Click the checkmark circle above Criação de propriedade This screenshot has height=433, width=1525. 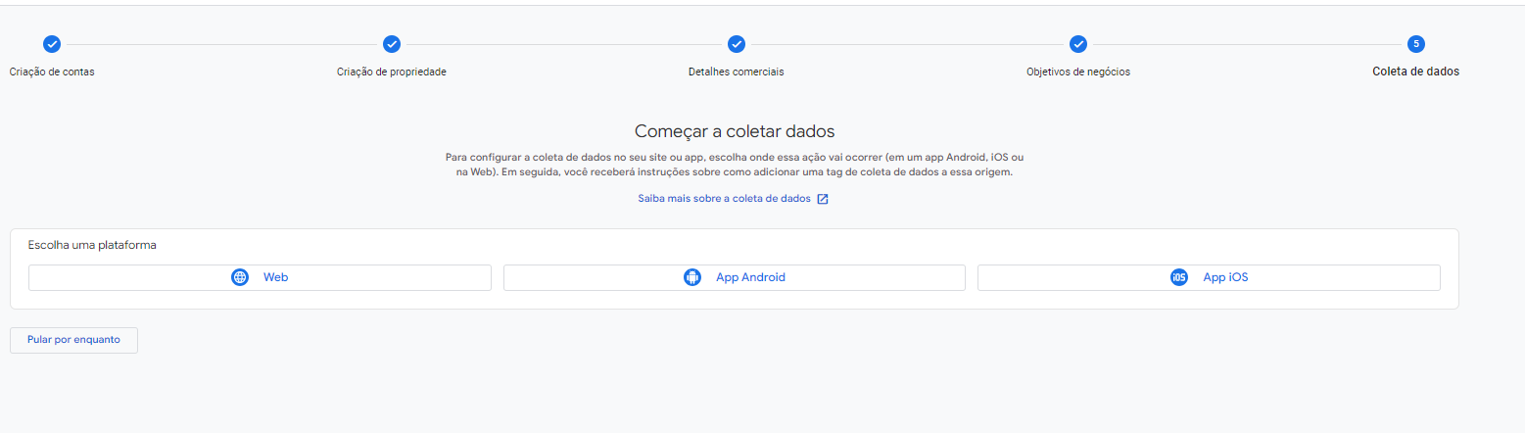coord(392,44)
